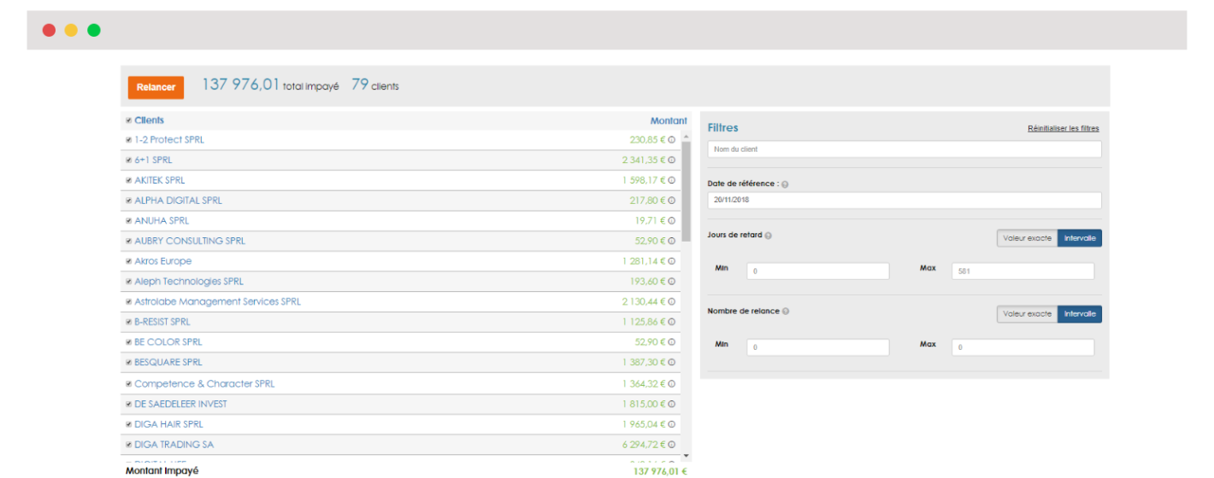The height and width of the screenshot is (478, 1214).
Task: Click the Nombre de relance Min field
Action: [818, 347]
